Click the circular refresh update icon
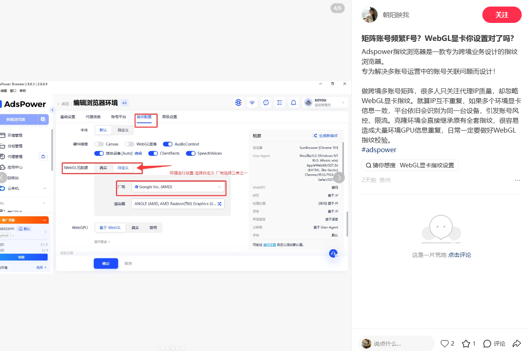The image size is (527, 351). (266, 103)
